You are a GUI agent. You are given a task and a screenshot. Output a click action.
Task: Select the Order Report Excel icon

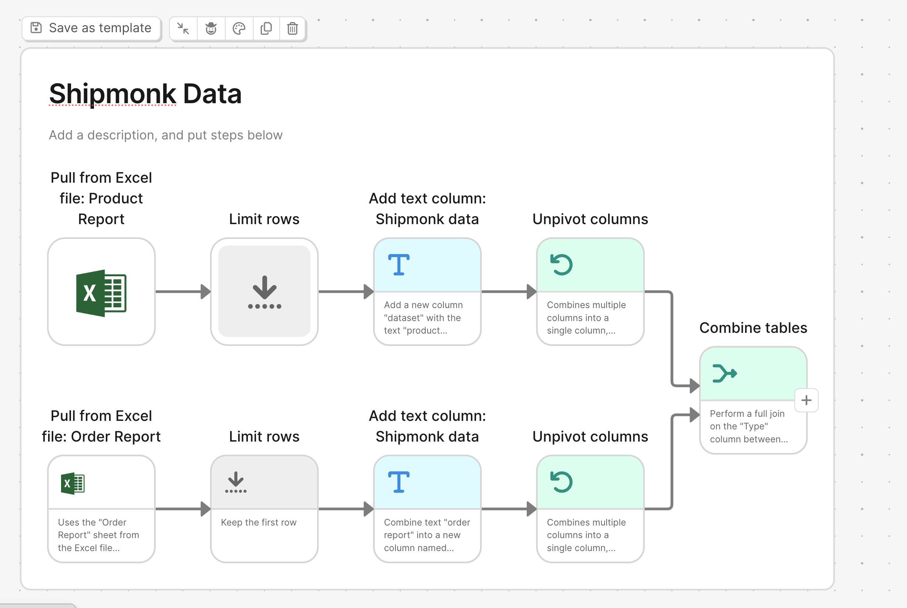[73, 483]
